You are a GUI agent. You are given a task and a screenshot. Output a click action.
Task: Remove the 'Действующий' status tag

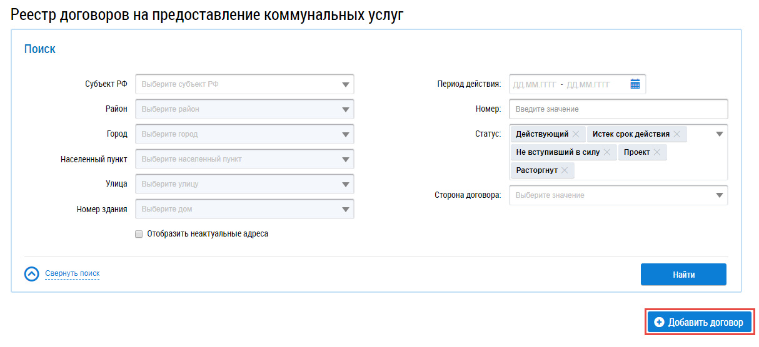[x=576, y=134]
